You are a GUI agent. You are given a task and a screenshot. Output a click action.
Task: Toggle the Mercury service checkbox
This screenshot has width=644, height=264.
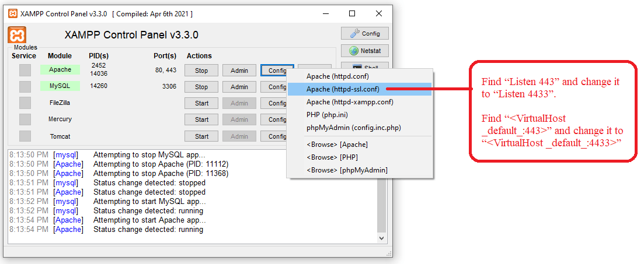(x=25, y=119)
